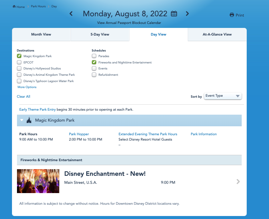This screenshot has width=269, height=219.
Task: Click the Disney Enchantment - New! title
Action: (x=105, y=173)
